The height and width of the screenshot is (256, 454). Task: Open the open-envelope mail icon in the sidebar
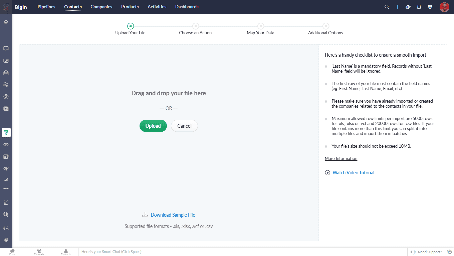(6, 73)
